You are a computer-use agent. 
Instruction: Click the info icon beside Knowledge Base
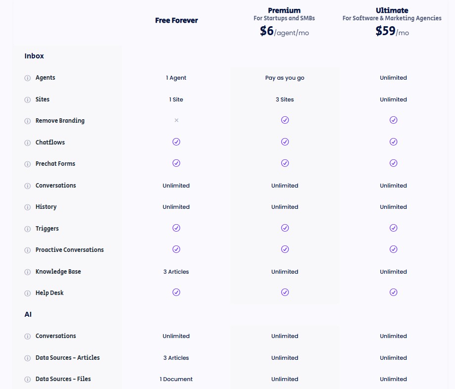click(28, 272)
